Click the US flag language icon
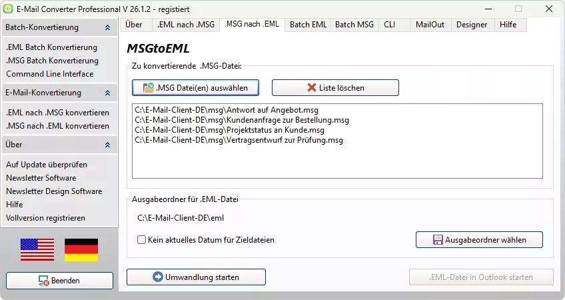 (x=37, y=249)
